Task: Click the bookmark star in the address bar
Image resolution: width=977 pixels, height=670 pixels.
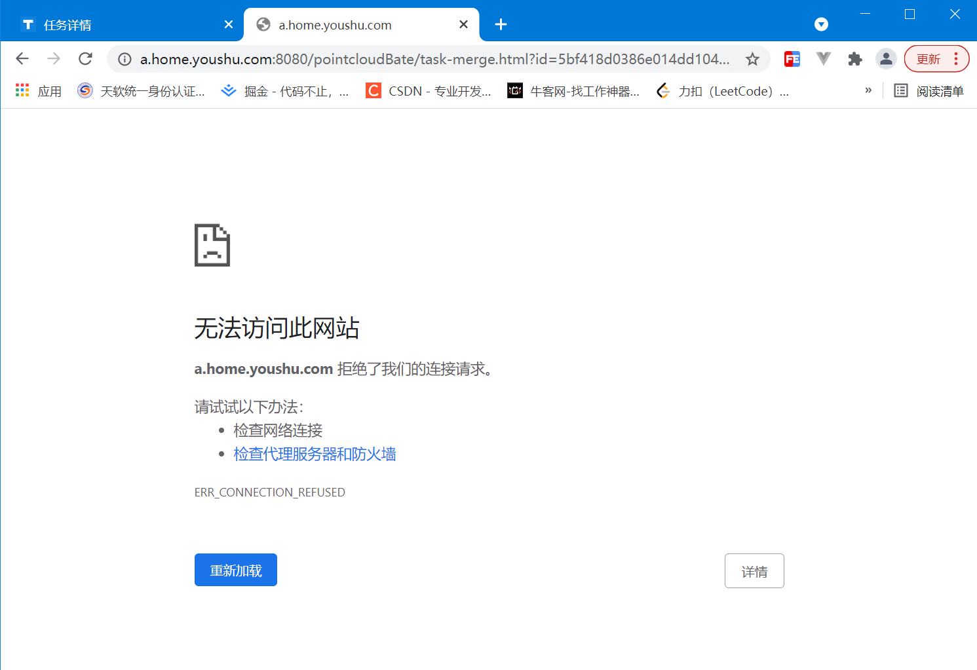Action: pyautogui.click(x=752, y=58)
